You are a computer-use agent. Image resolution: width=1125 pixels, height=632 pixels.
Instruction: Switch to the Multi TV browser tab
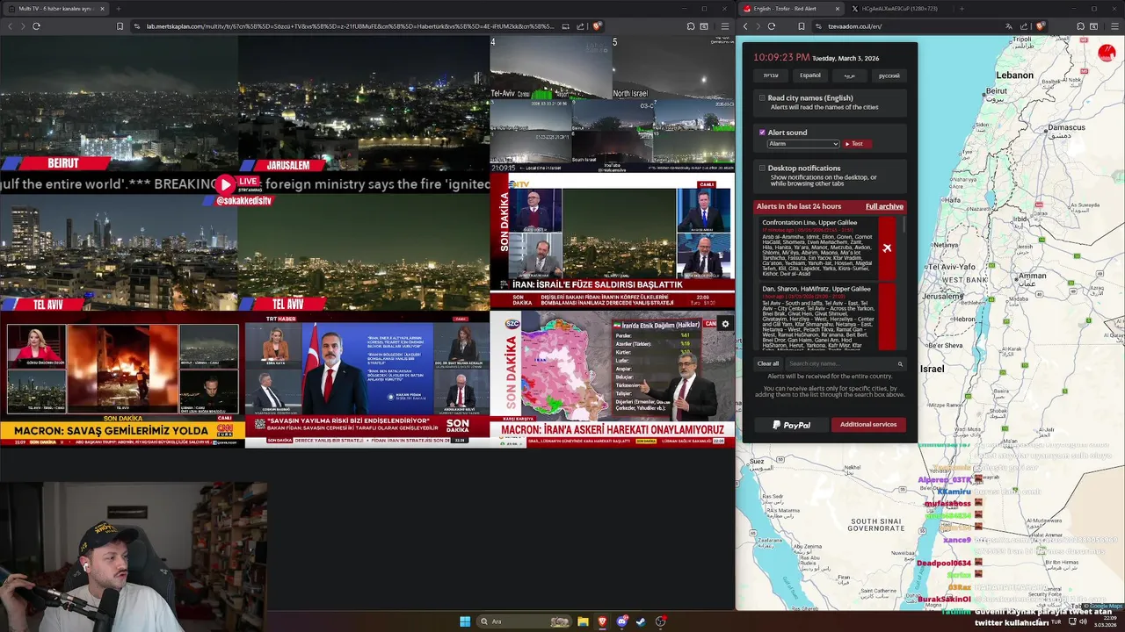tap(55, 9)
